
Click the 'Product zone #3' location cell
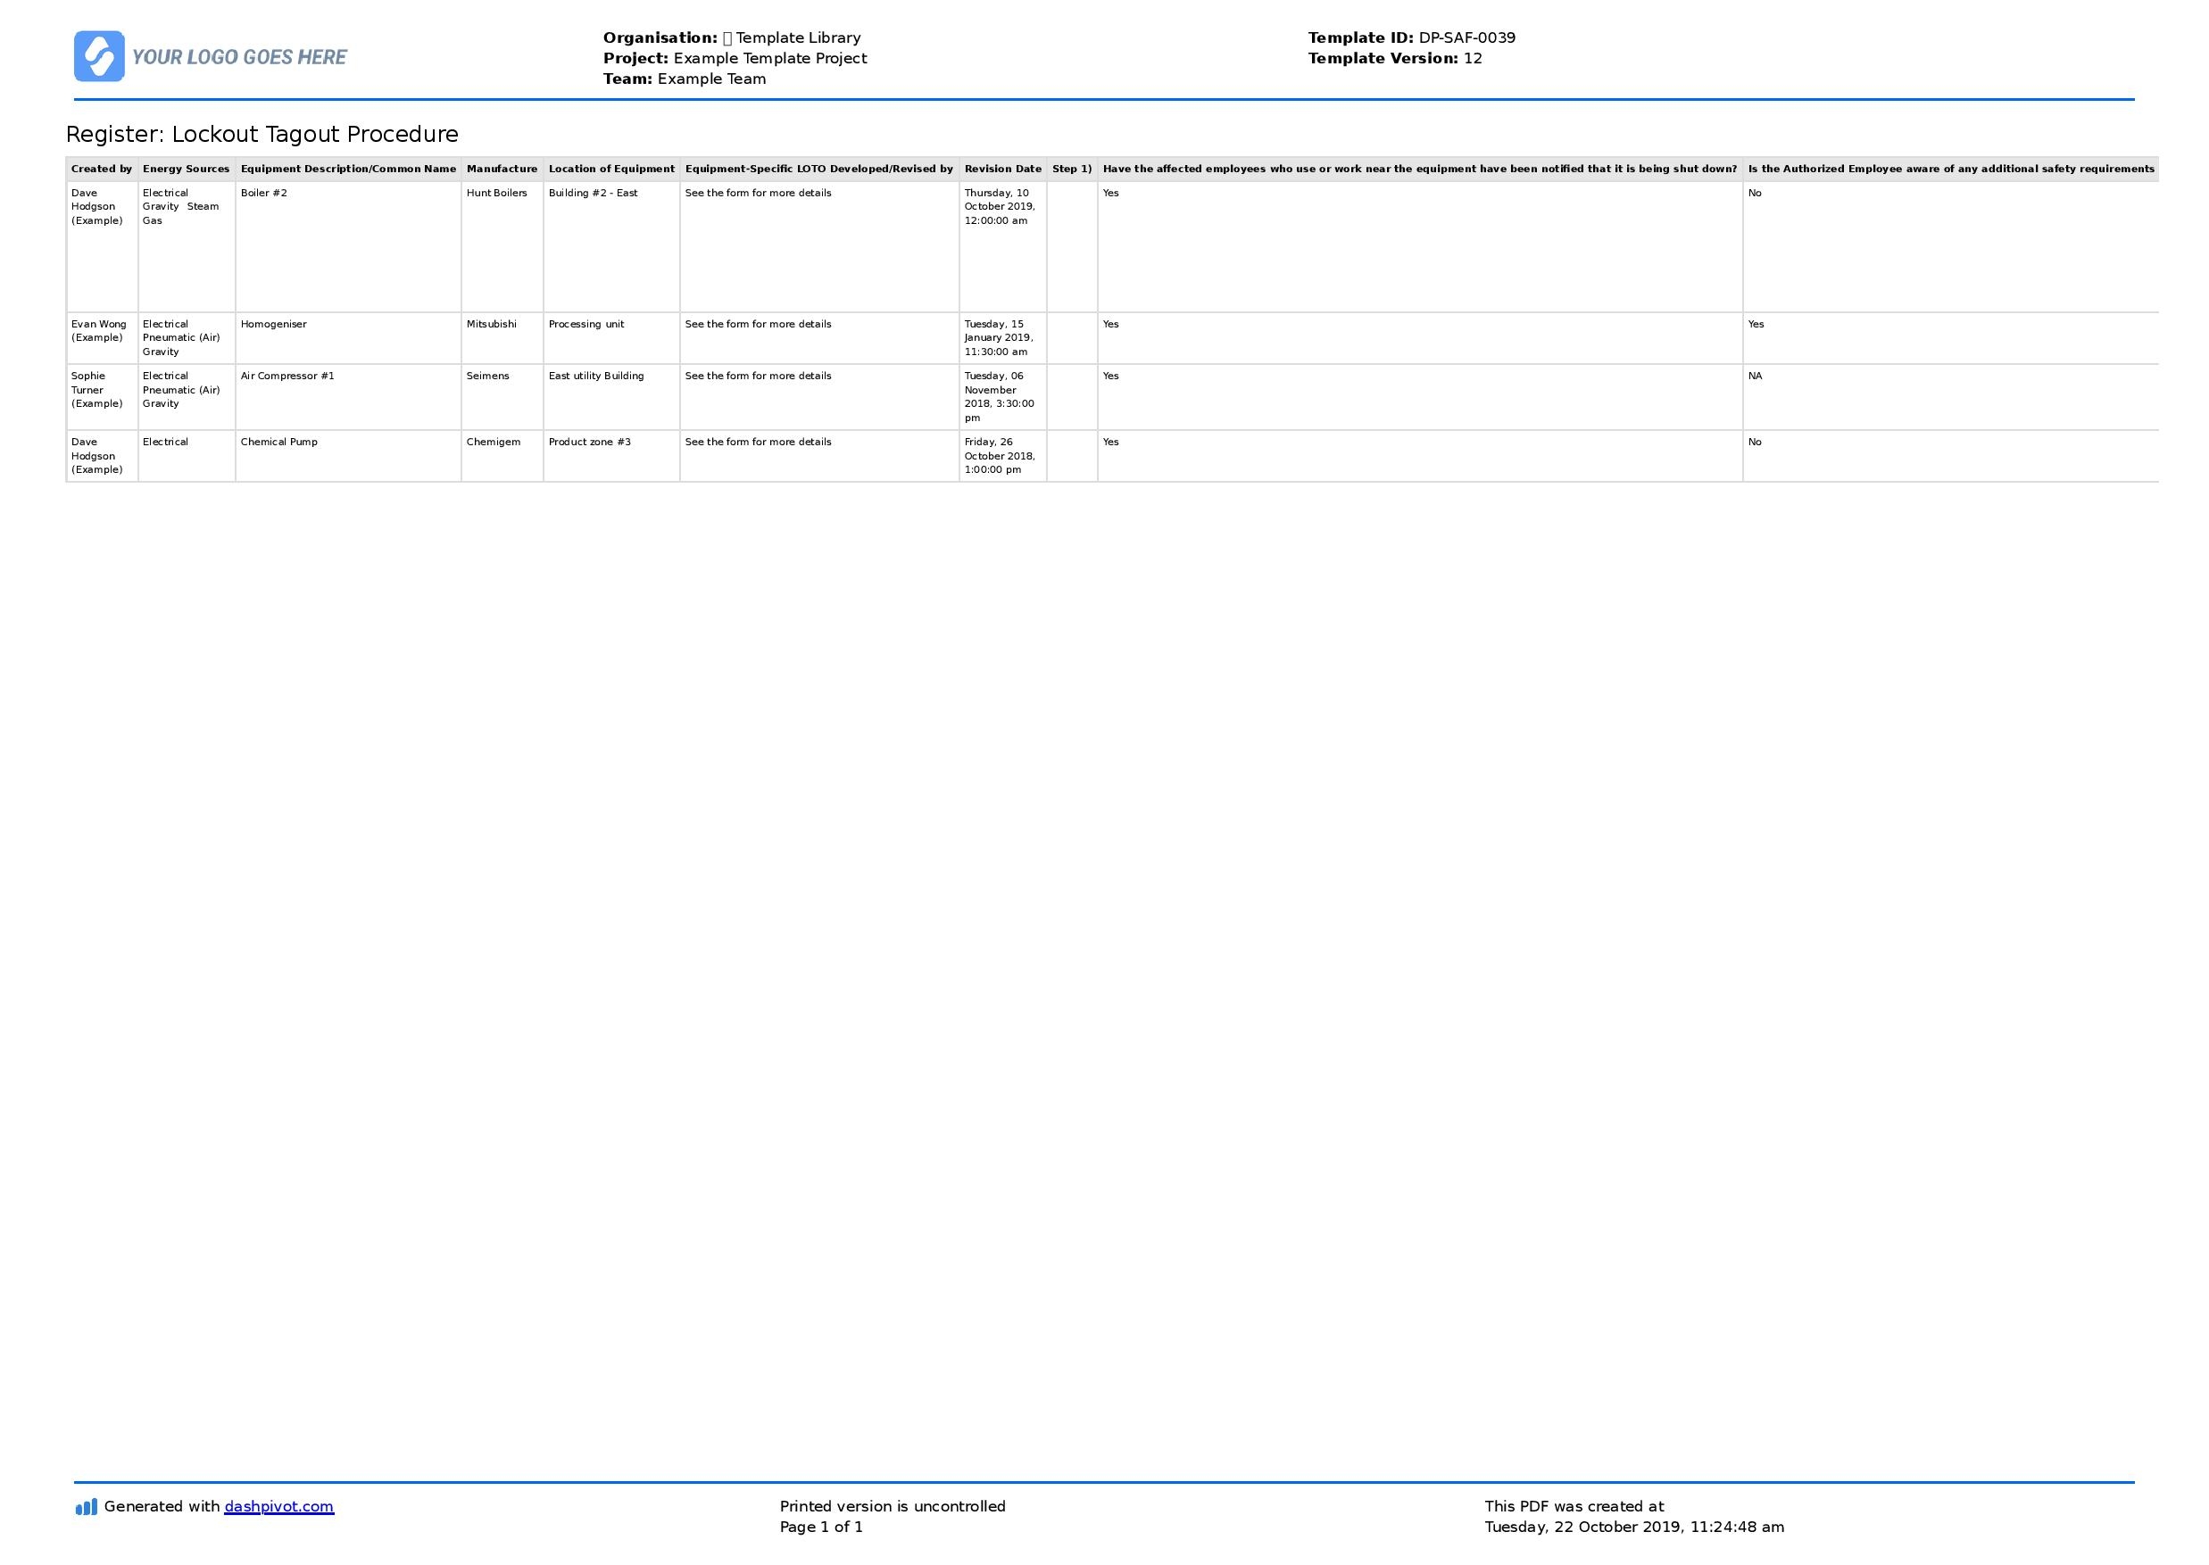589,442
